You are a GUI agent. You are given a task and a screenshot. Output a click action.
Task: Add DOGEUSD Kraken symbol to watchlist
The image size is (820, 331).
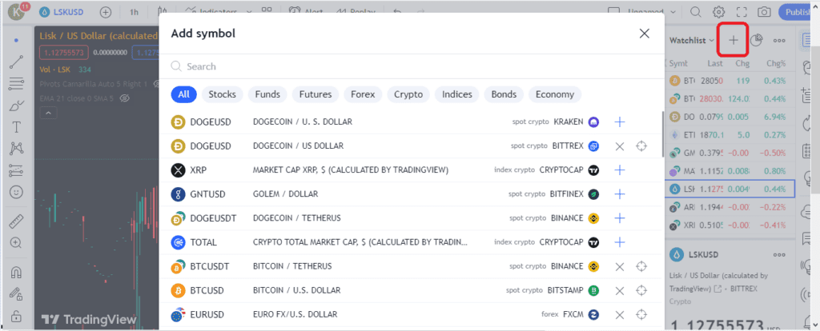pos(619,122)
